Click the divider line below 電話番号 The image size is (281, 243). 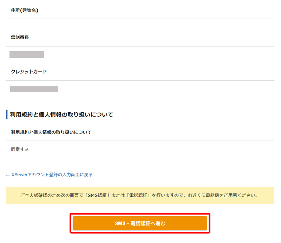coord(140,46)
